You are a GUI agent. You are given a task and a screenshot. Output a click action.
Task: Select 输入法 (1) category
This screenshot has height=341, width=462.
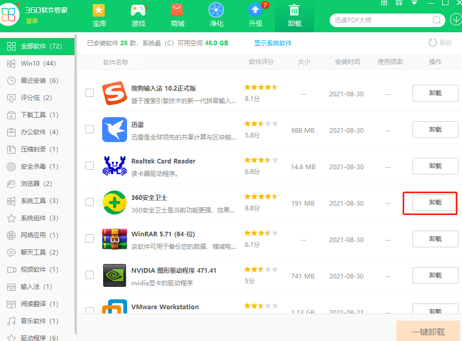pyautogui.click(x=37, y=287)
